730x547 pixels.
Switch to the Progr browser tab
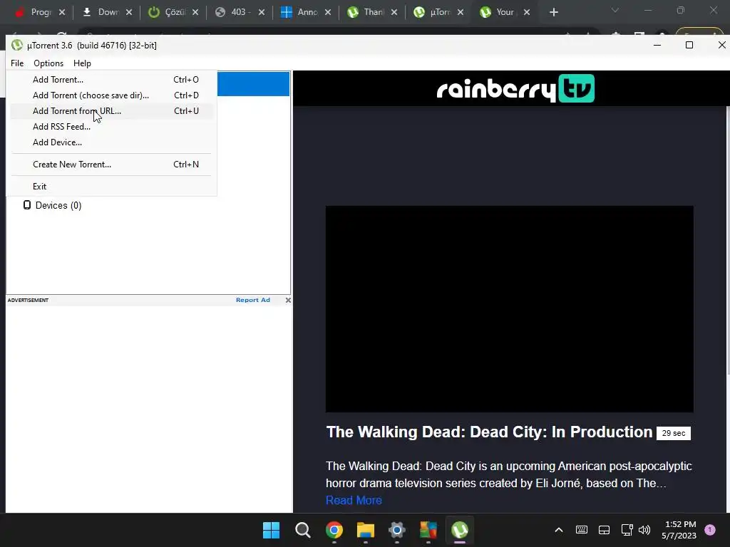click(40, 12)
